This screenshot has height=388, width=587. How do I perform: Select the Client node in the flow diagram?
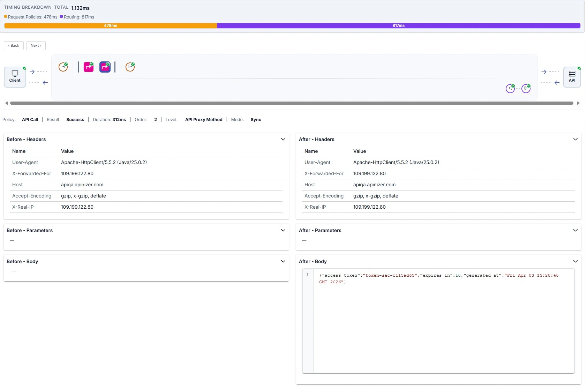(15, 77)
